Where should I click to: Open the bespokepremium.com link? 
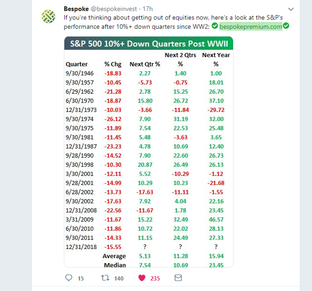click(251, 26)
